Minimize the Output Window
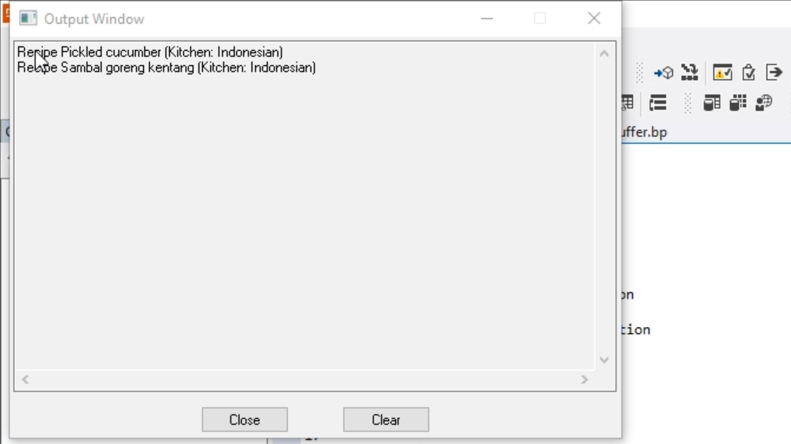 coord(487,18)
